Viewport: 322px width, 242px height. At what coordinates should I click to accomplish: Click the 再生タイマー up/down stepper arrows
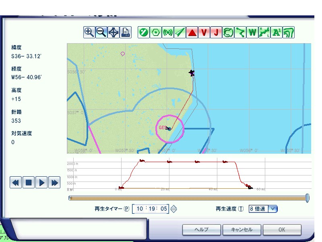[173, 209]
